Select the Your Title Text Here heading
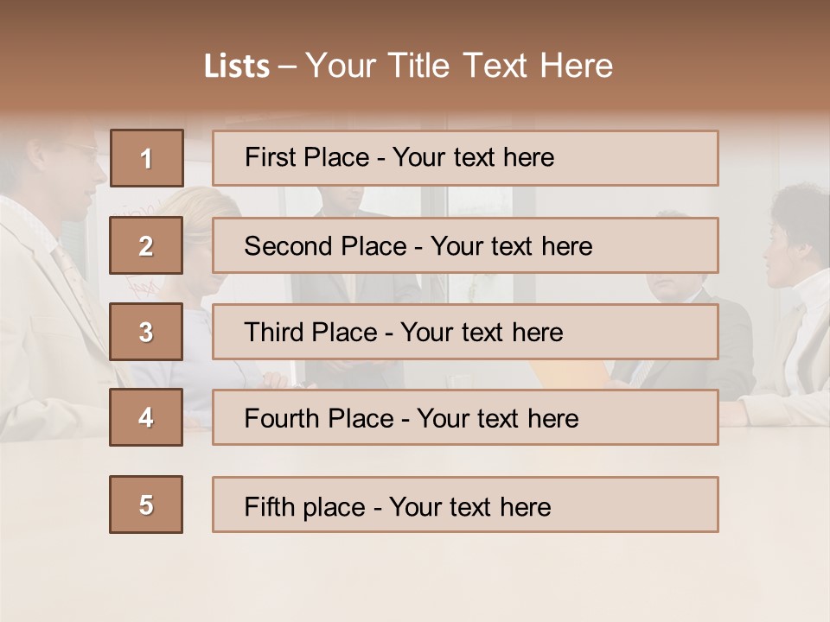The image size is (830, 622). click(x=459, y=66)
